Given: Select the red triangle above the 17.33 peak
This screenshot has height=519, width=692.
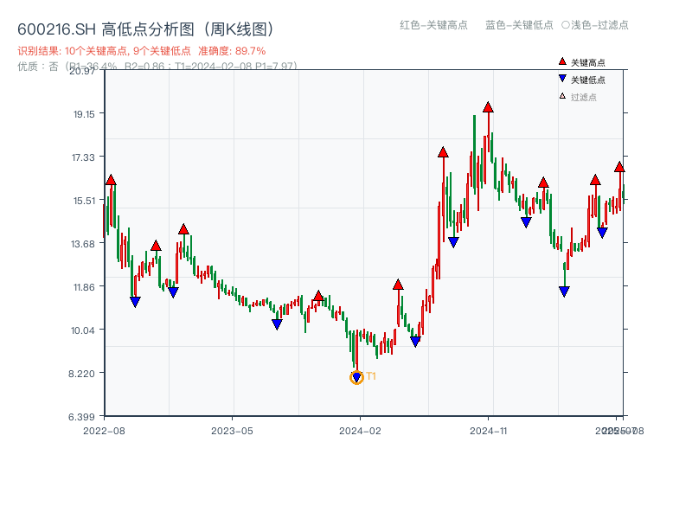Looking at the screenshot, I should tap(443, 153).
